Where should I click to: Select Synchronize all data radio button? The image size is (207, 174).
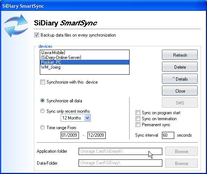click(42, 101)
